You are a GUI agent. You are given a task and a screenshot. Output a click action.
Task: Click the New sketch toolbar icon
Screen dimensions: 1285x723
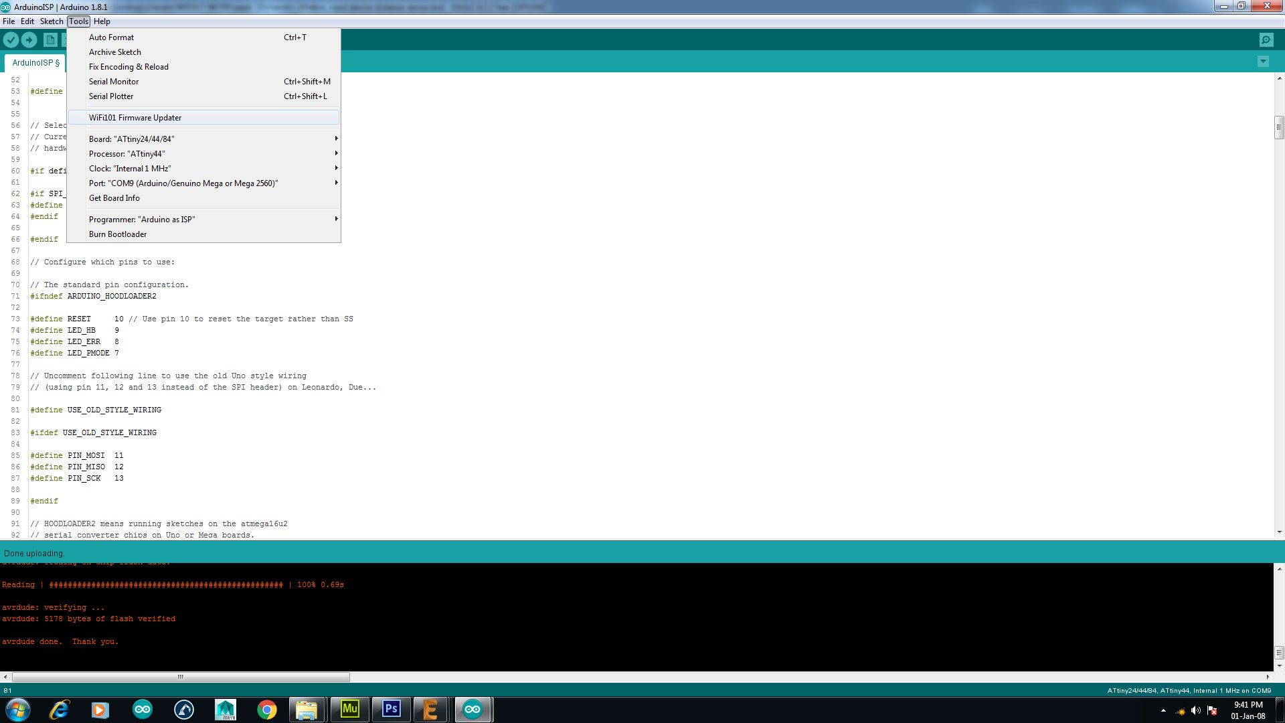(x=50, y=40)
